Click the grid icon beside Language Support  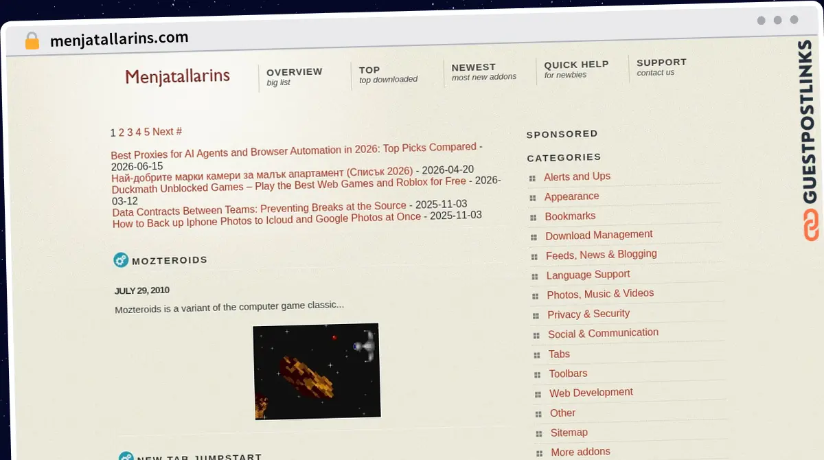point(535,277)
